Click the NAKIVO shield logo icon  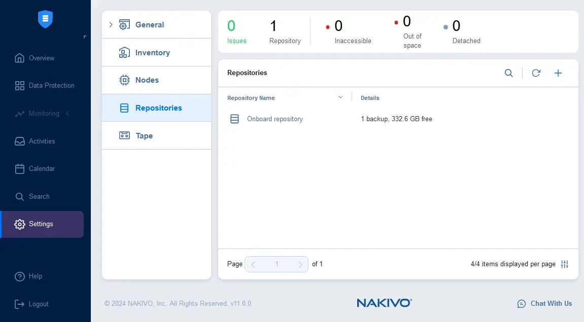[x=45, y=19]
